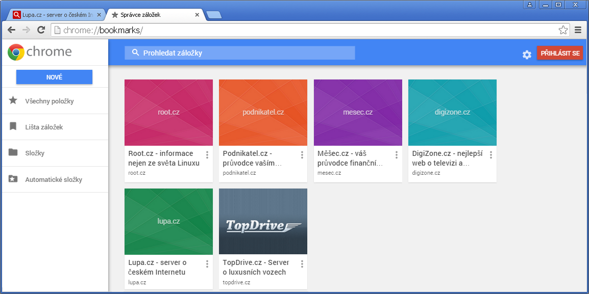Select Automatické složky in sidebar

point(54,179)
